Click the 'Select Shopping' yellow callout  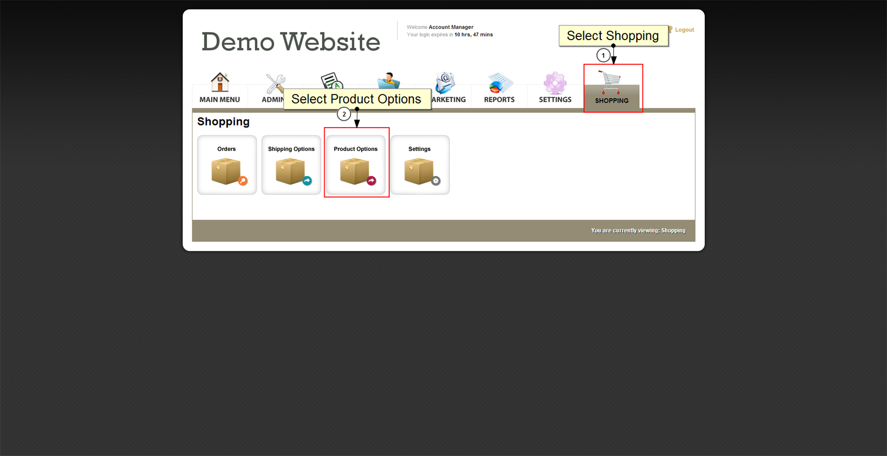613,36
